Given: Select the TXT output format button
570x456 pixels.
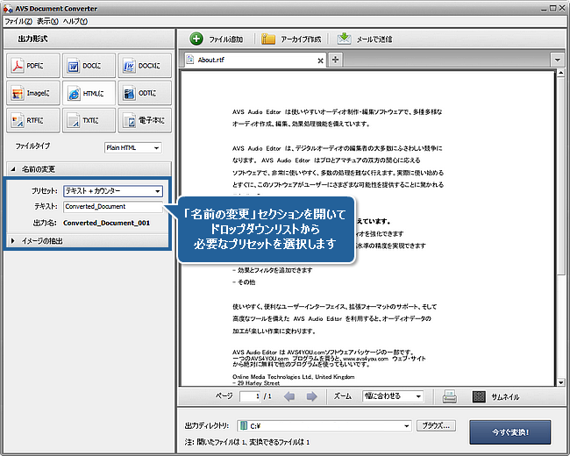Looking at the screenshot, I should 89,120.
